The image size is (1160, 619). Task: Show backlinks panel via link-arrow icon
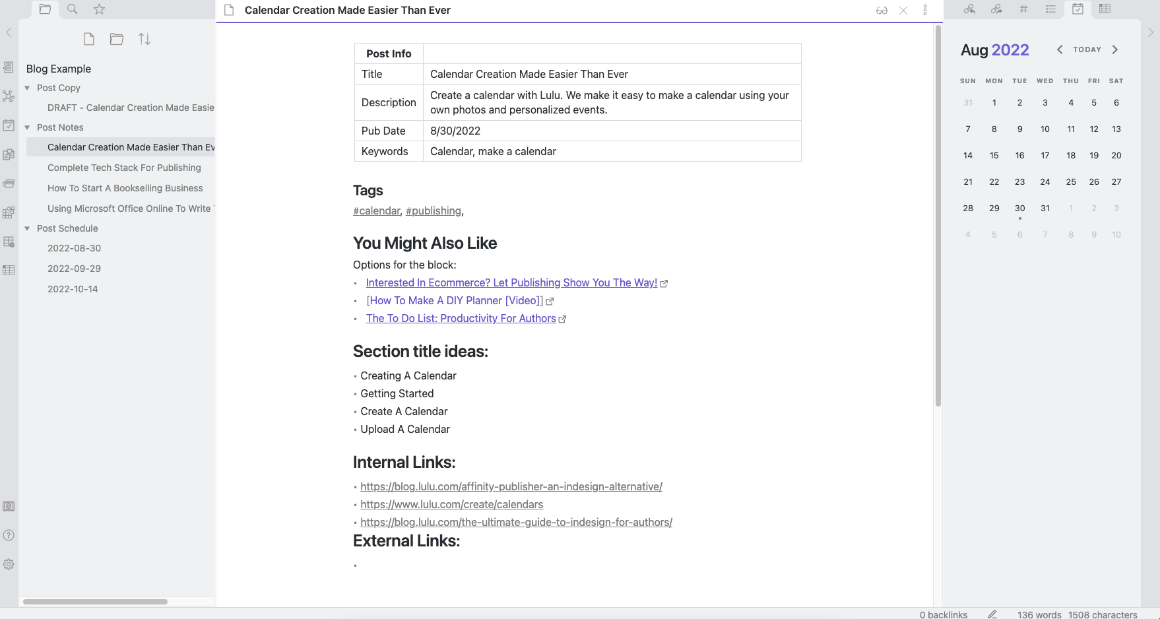[969, 9]
